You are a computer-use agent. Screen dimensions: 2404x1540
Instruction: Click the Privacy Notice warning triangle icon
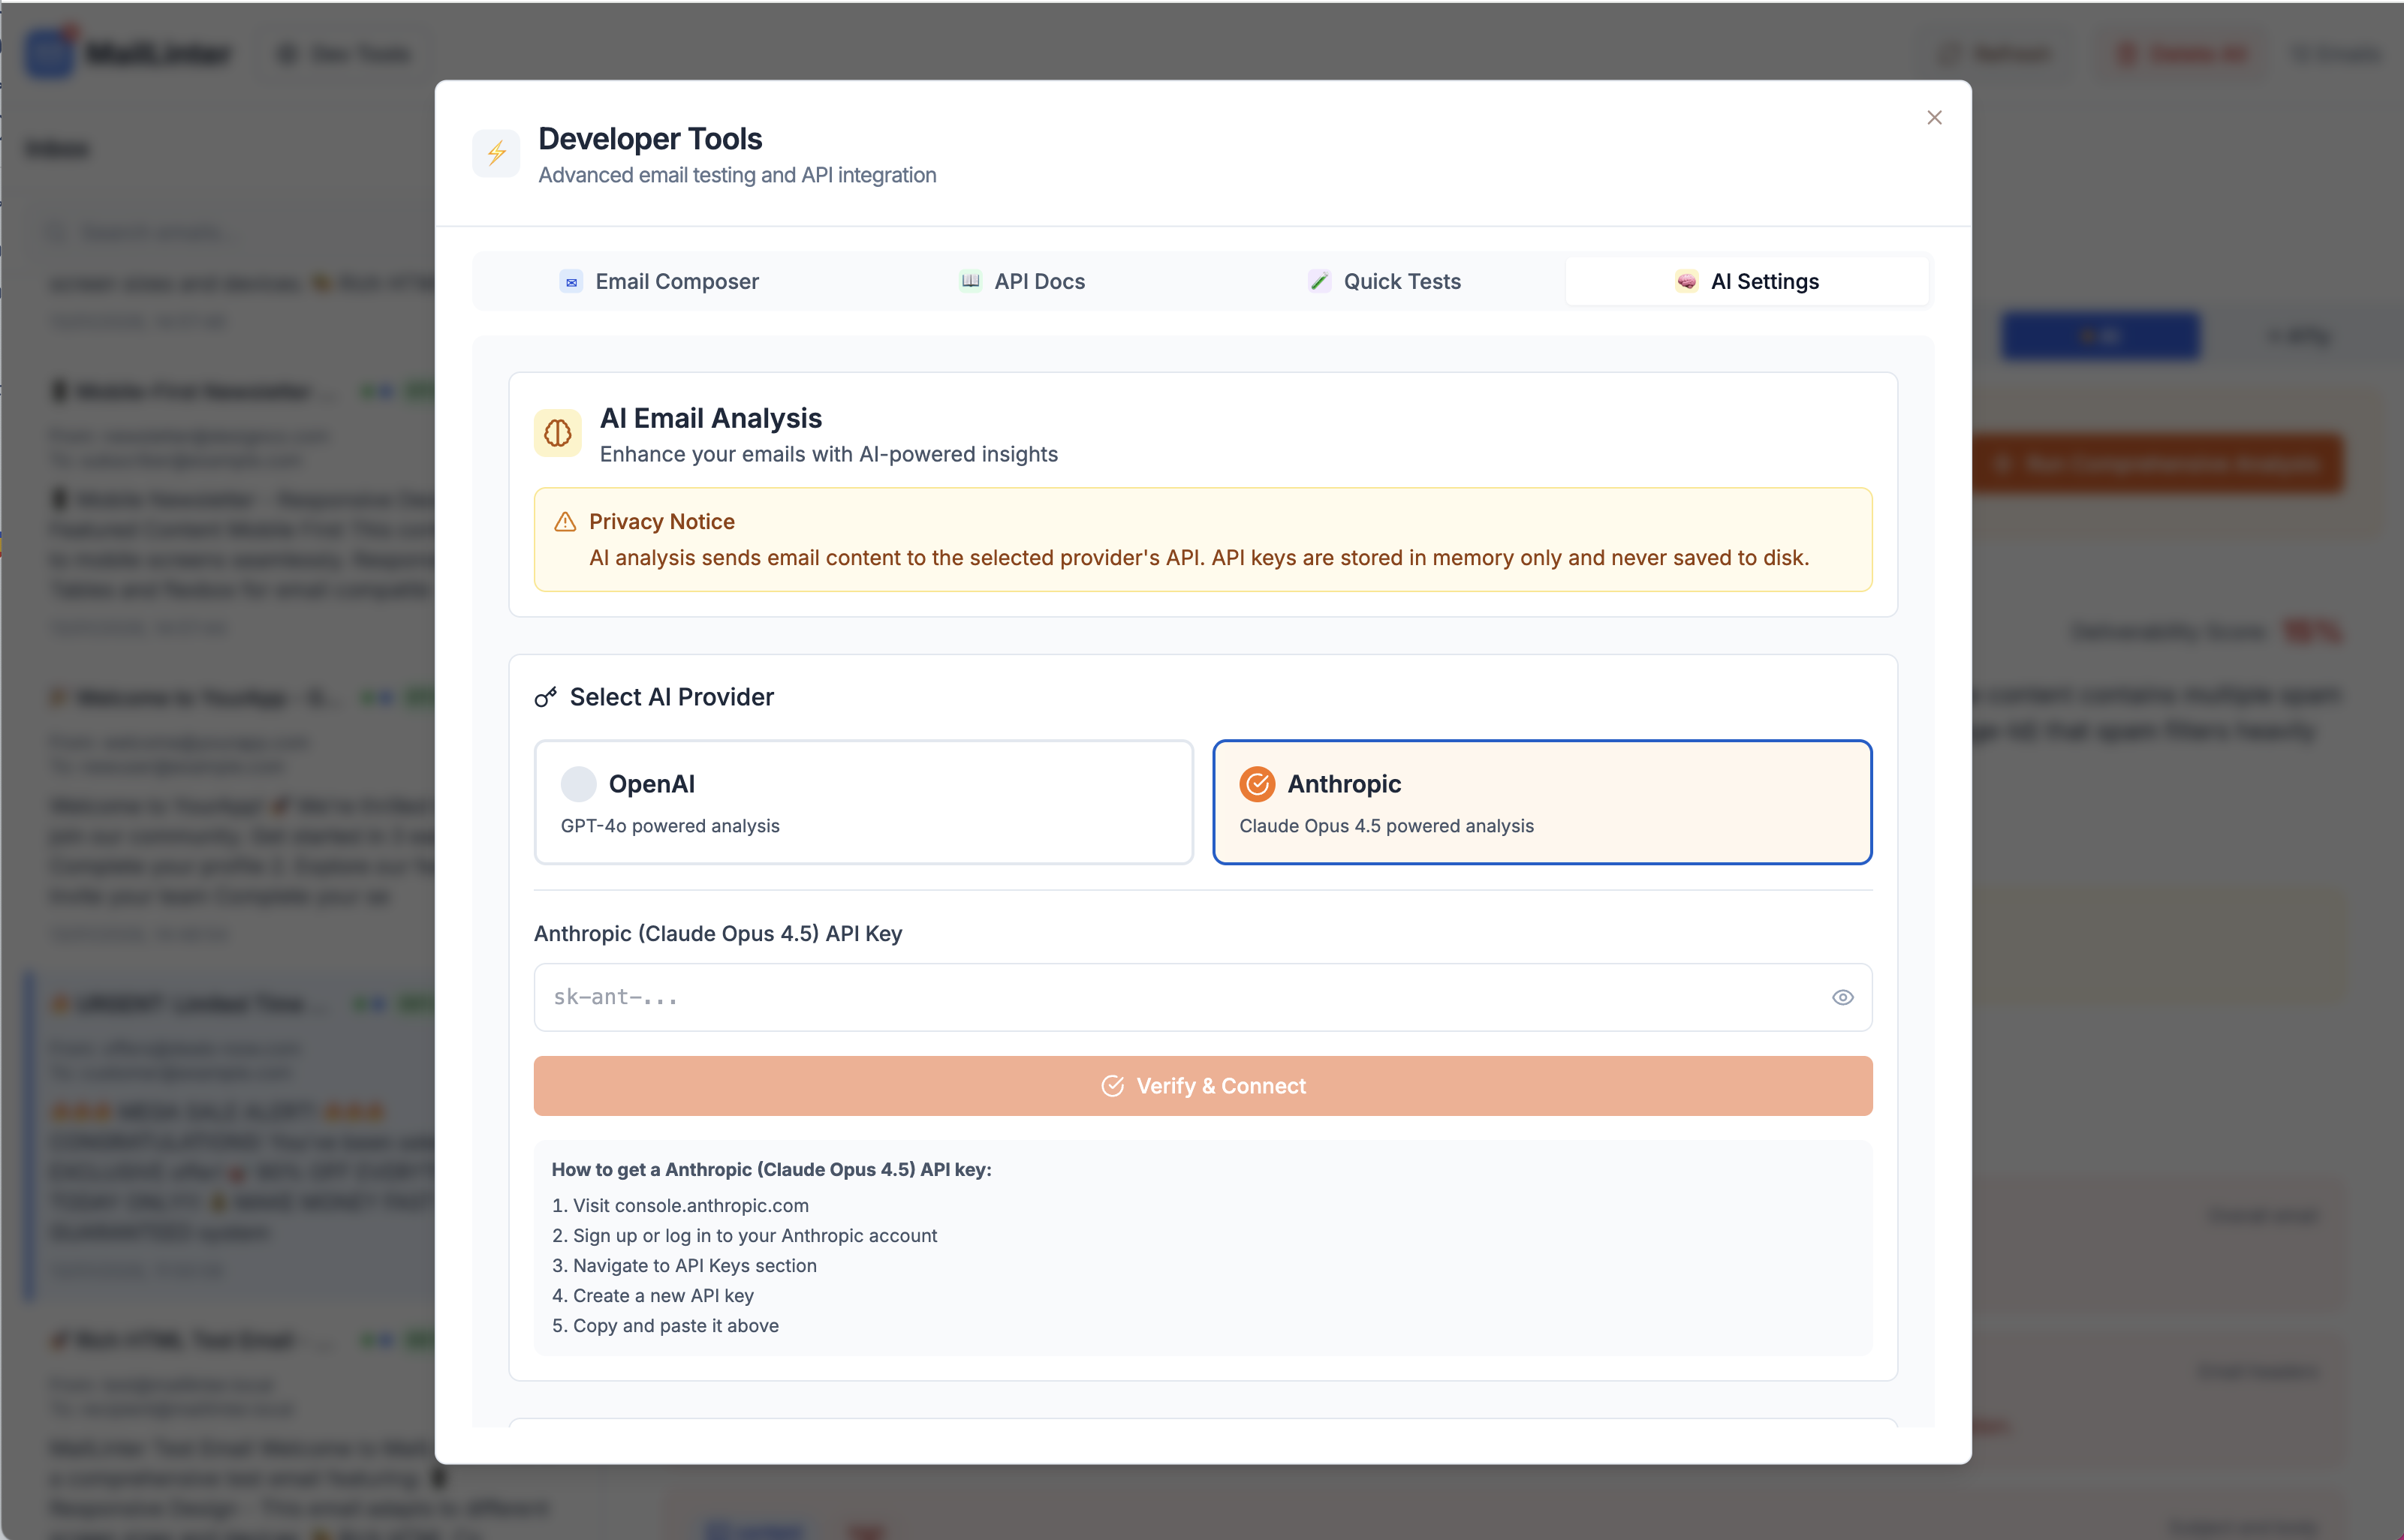click(565, 521)
